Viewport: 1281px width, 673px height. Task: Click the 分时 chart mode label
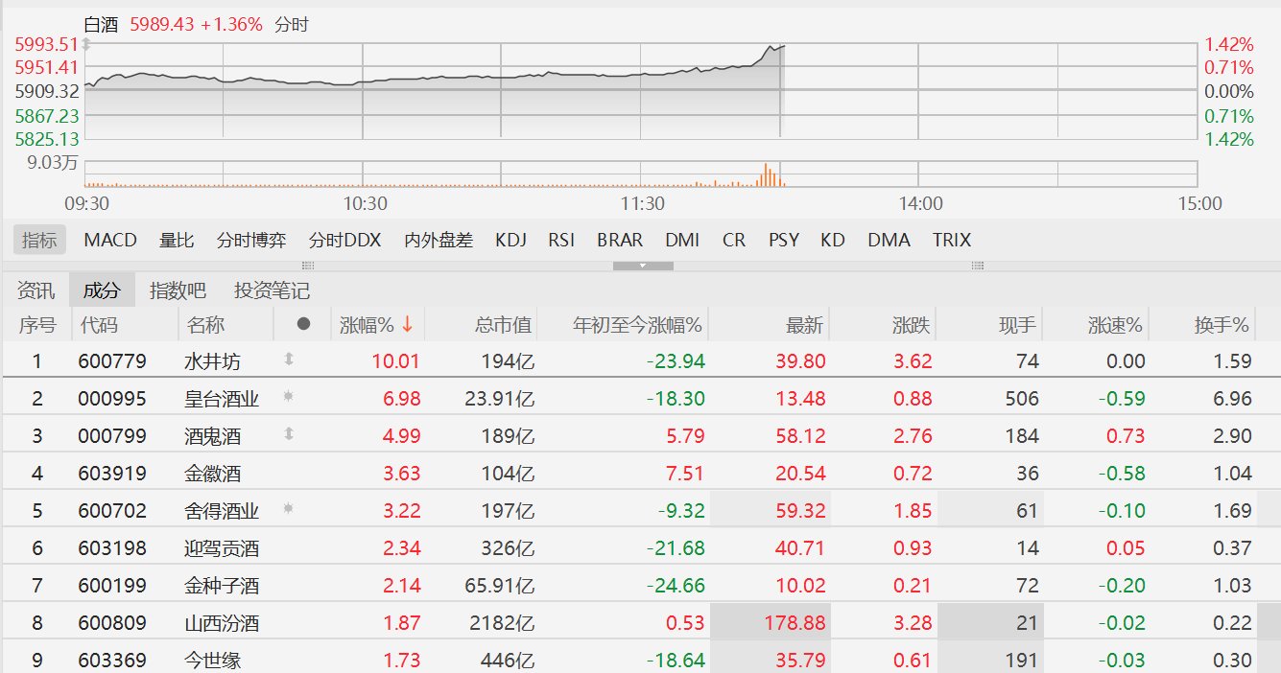coord(292,25)
